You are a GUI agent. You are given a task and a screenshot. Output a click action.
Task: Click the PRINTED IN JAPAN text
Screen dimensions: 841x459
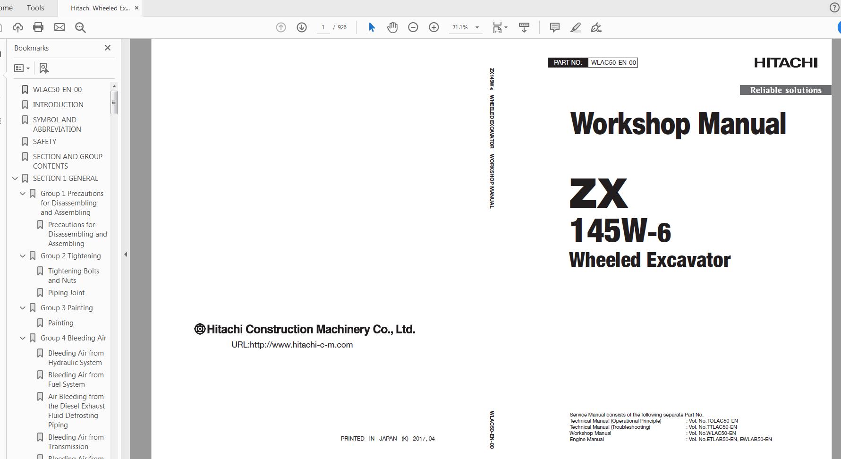point(388,438)
